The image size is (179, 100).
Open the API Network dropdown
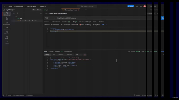pos(32,6)
